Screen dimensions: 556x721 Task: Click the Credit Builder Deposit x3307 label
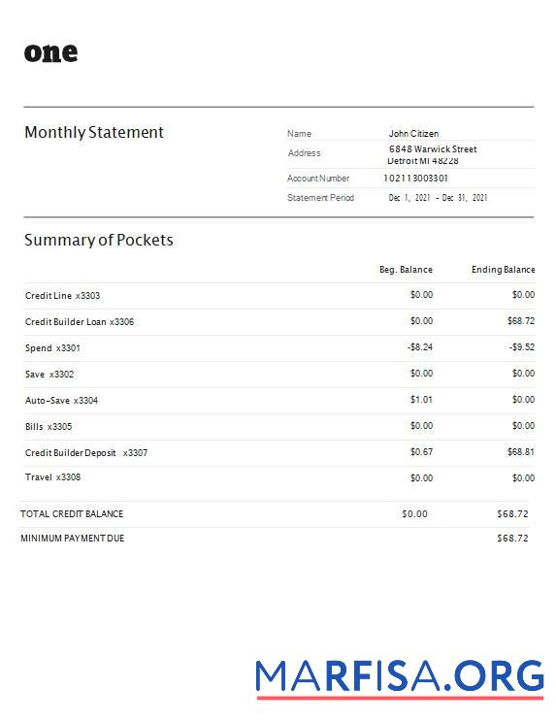[x=86, y=453]
